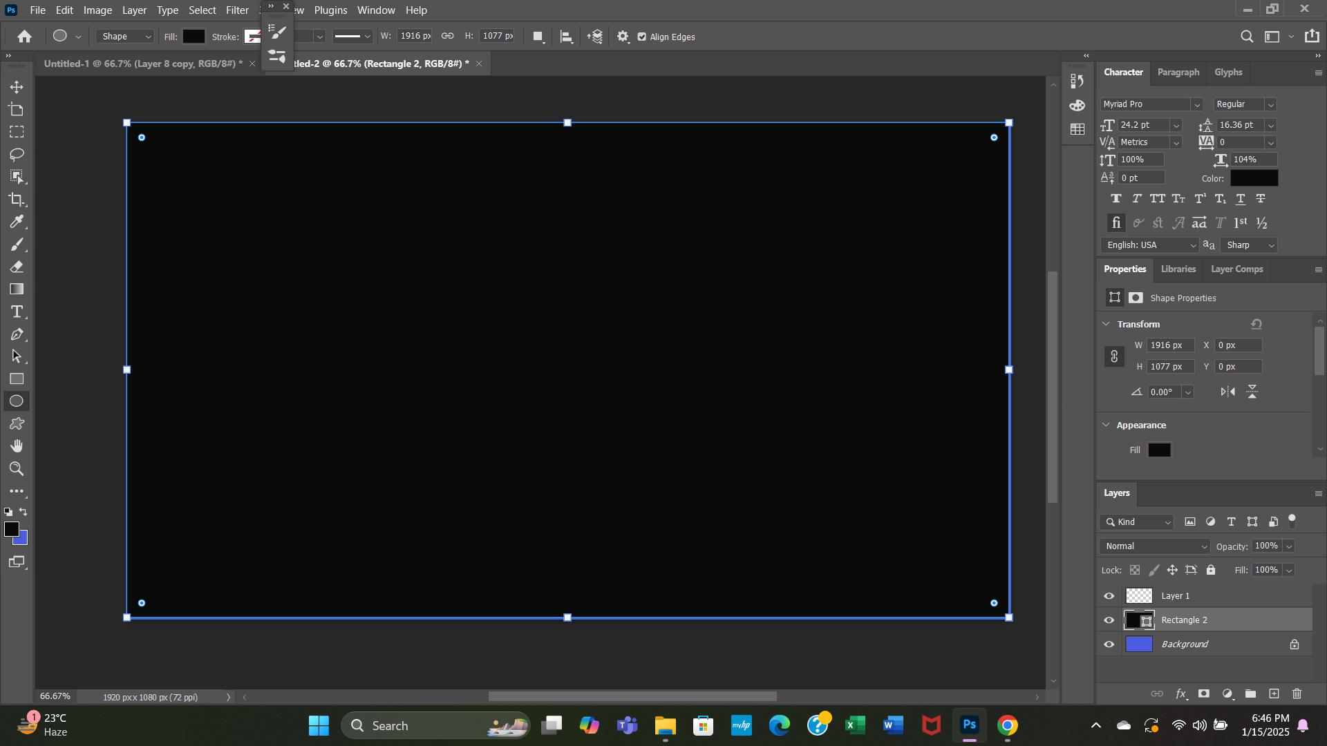Open the Plugins menu
The image size is (1327, 746).
click(330, 10)
